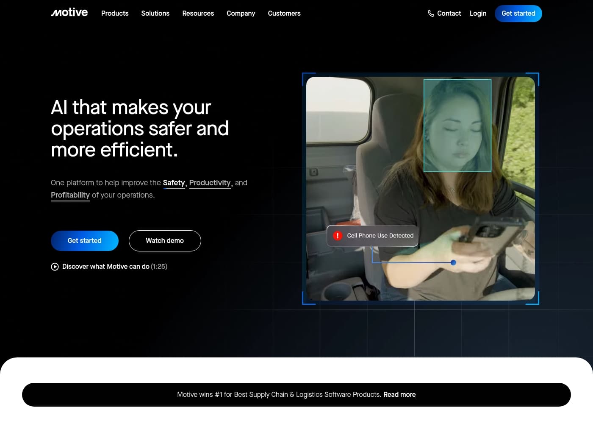Open the Read more link in the banner
The height and width of the screenshot is (424, 593).
399,395
